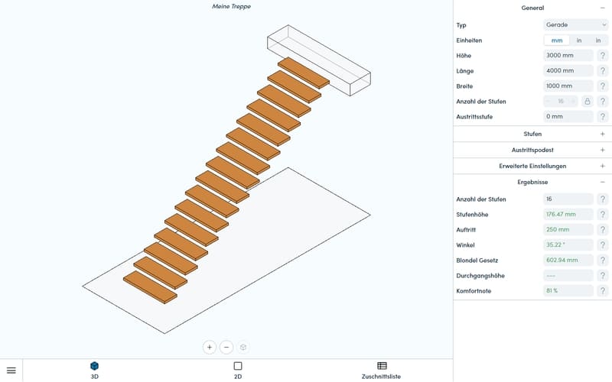Click the Auftritt value 250 mm
This screenshot has width=612, height=382.
[568, 229]
